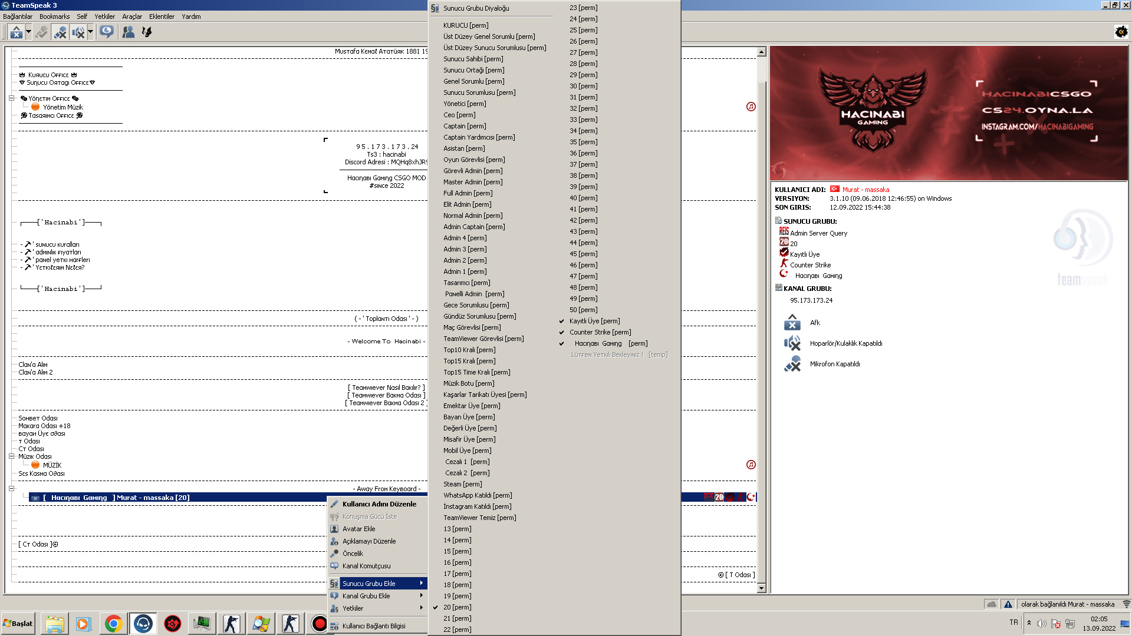
Task: Check the Full Admin [perm] group
Action: point(468,193)
